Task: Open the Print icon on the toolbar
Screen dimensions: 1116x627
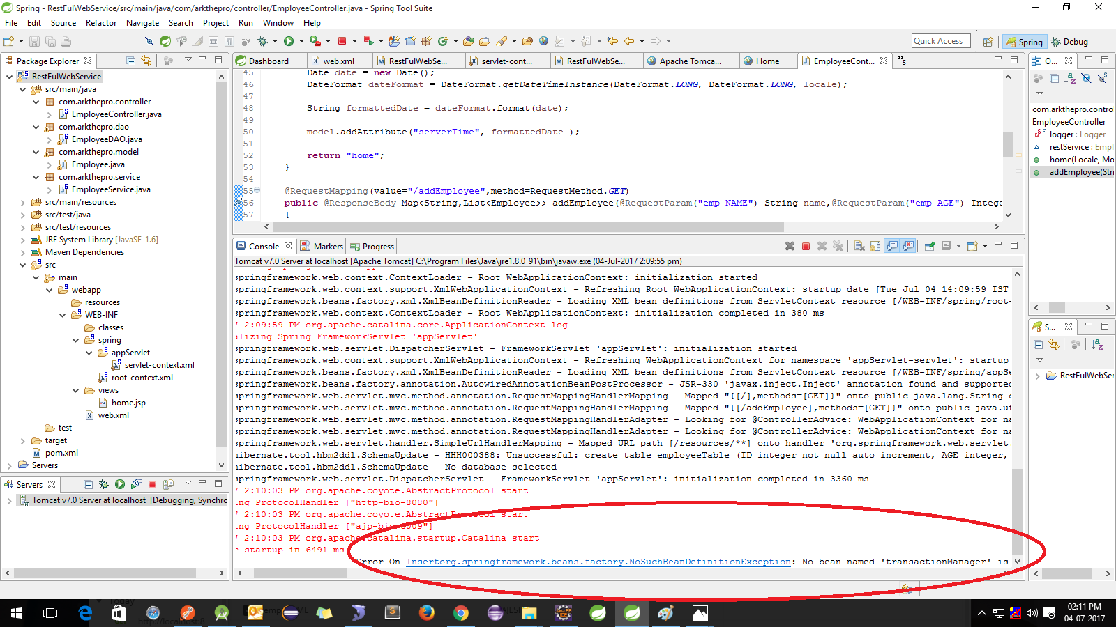Action: pos(66,41)
